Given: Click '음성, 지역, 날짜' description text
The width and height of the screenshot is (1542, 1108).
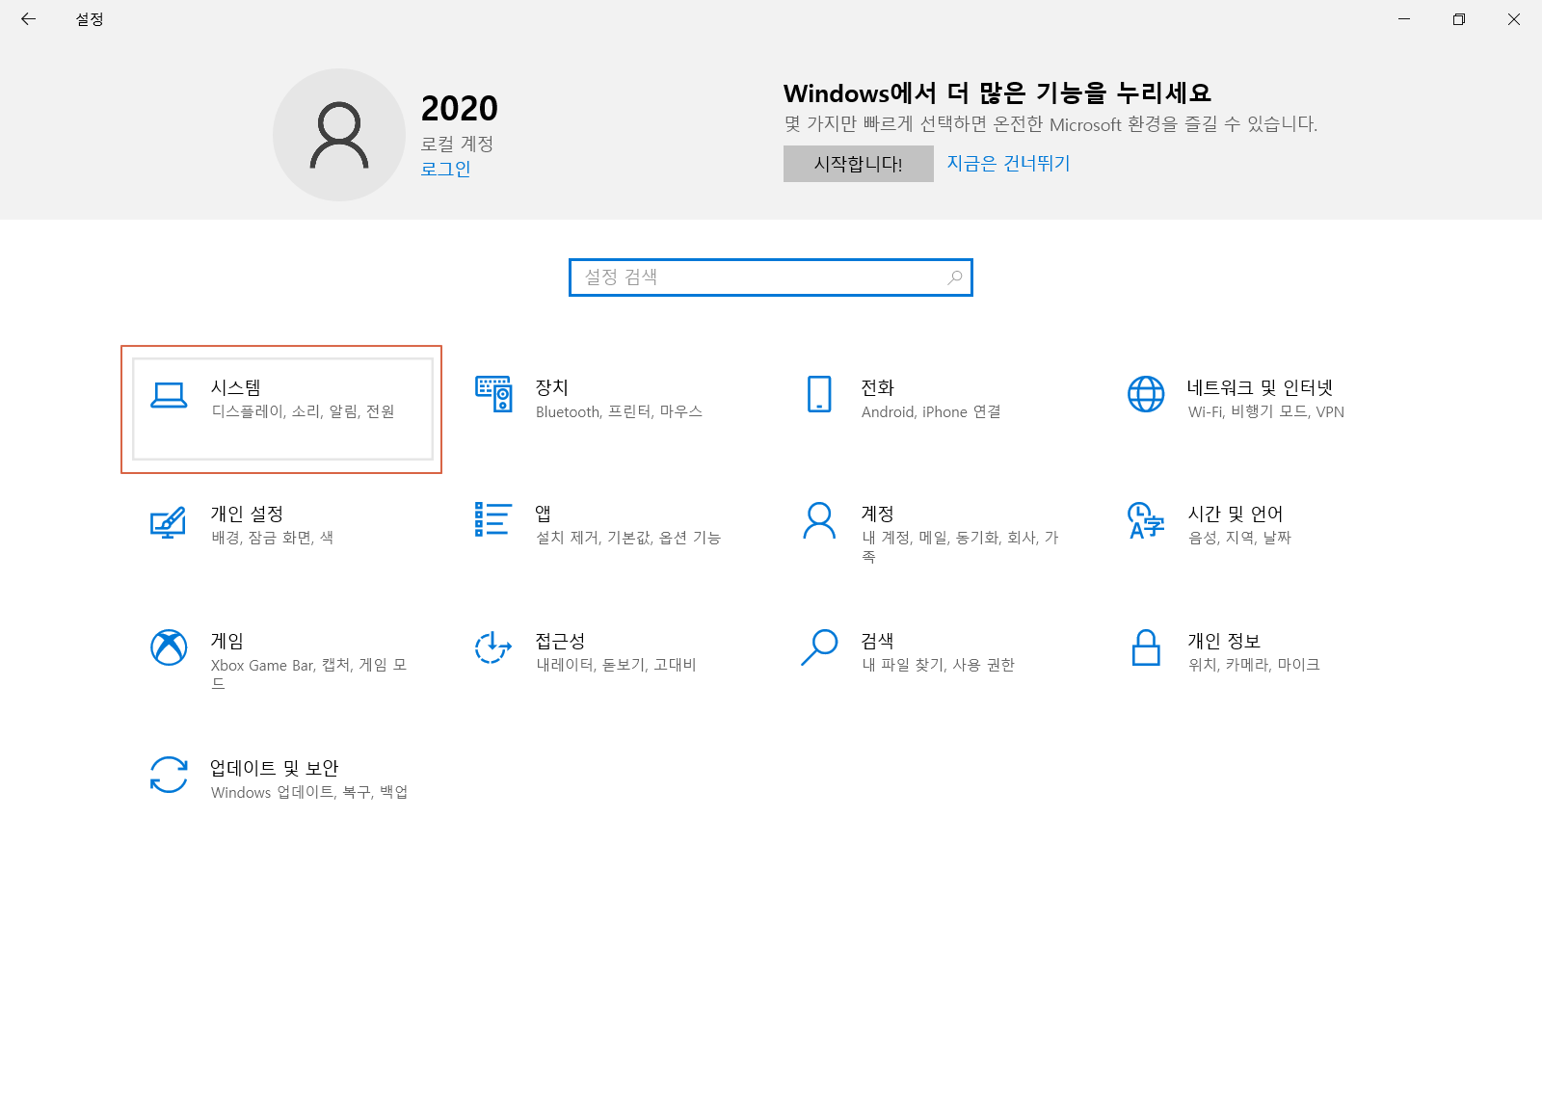Looking at the screenshot, I should [1239, 538].
